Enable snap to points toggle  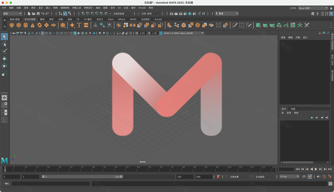92,13
